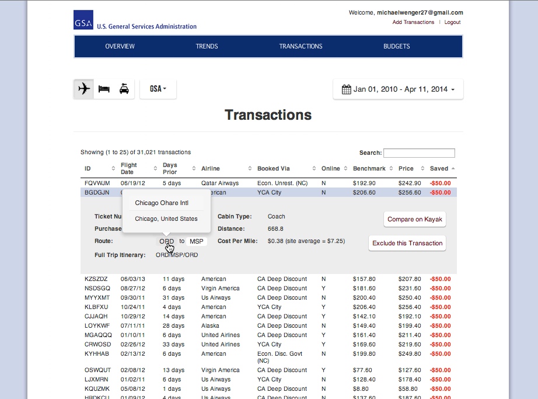Collapse the highlighted BGDGJN row
The image size is (538, 399).
(268, 192)
